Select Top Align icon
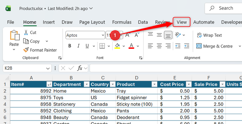 pos(150,34)
